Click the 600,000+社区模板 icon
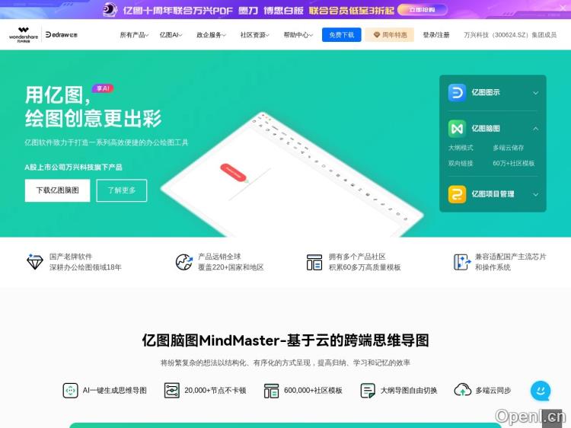The image size is (571, 428). click(271, 391)
